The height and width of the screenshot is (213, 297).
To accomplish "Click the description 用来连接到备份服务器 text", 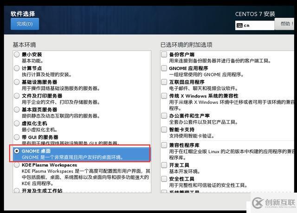I will point(220,61).
